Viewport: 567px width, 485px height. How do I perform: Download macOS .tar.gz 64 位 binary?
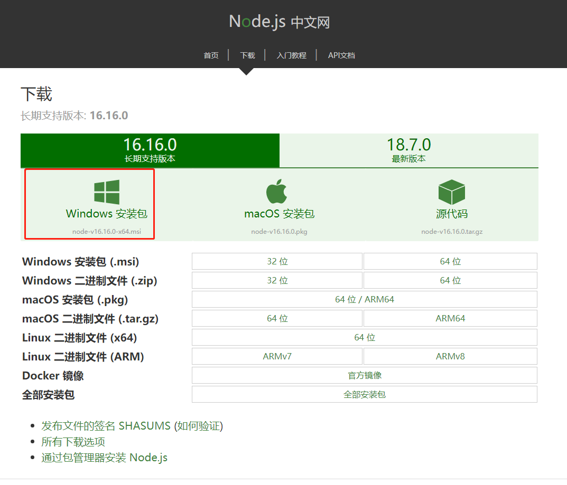pos(277,318)
